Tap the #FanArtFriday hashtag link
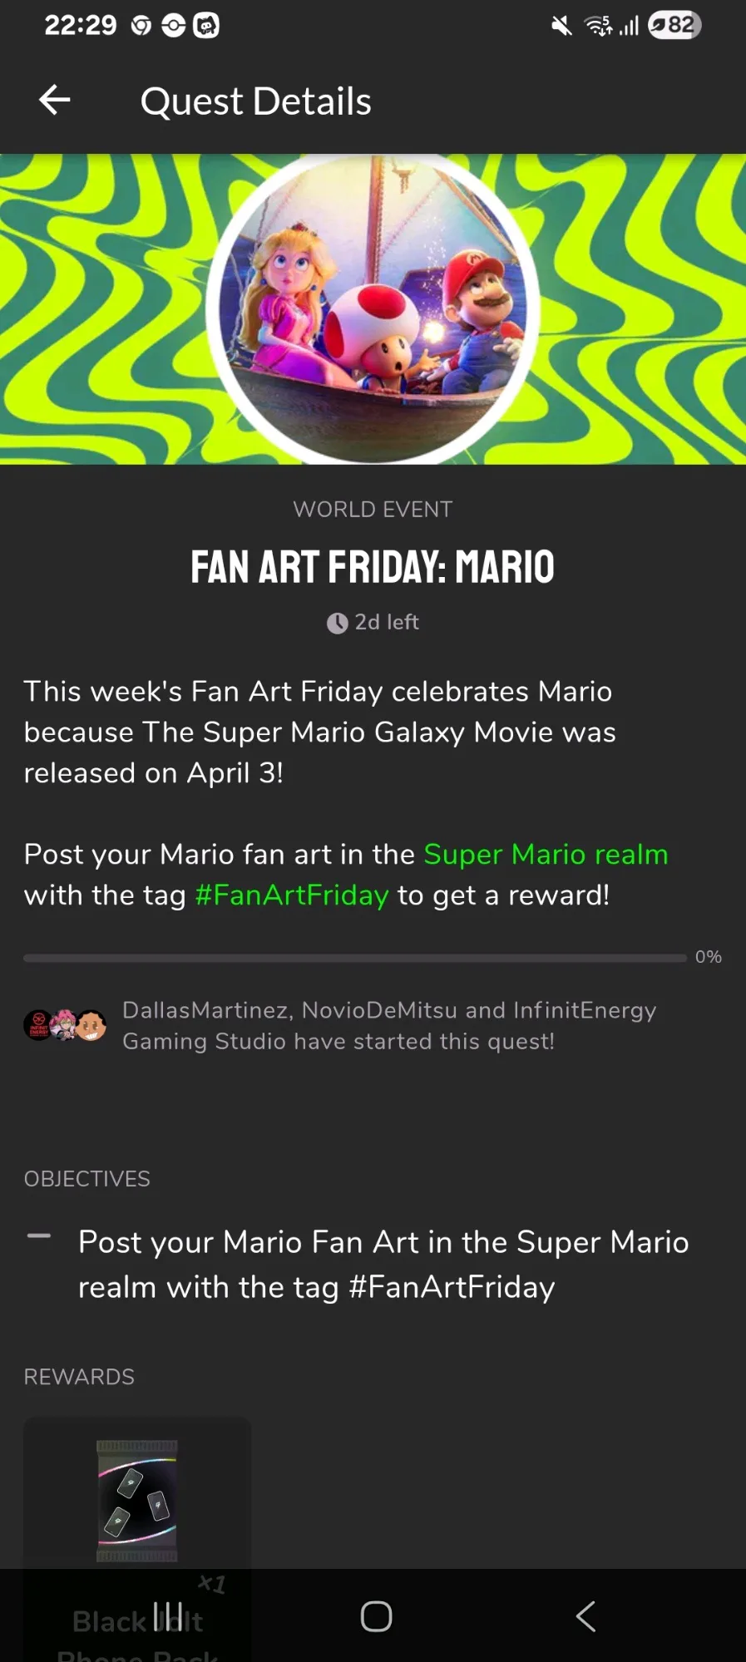The height and width of the screenshot is (1662, 746). click(x=291, y=895)
